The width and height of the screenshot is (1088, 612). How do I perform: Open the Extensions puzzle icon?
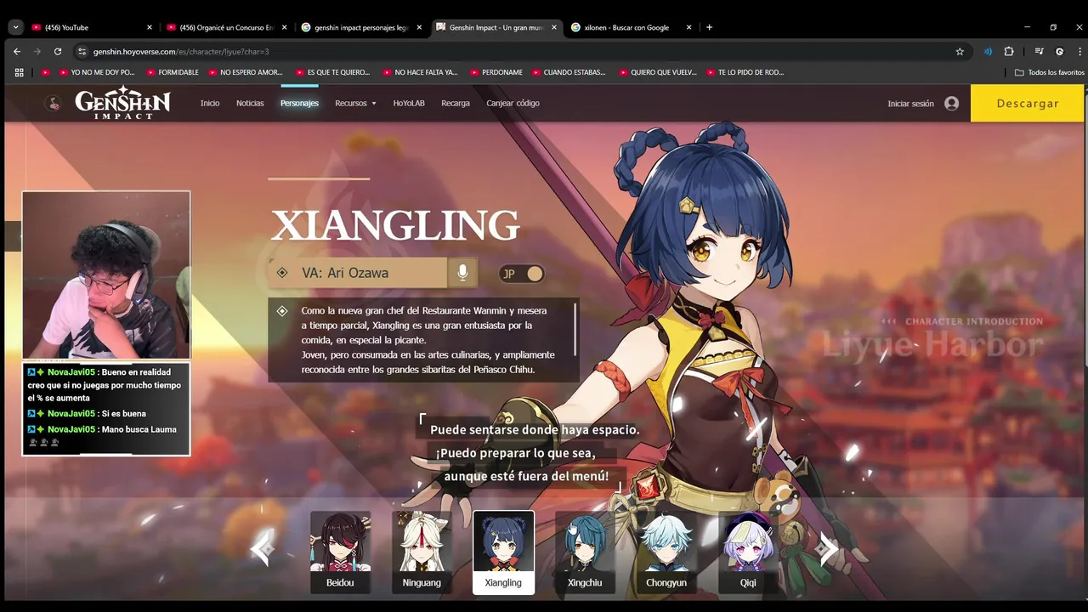(1009, 51)
